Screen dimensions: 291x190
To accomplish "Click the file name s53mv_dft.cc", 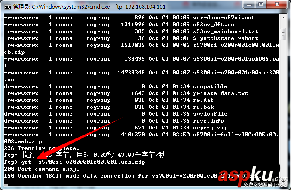I will [214, 25].
